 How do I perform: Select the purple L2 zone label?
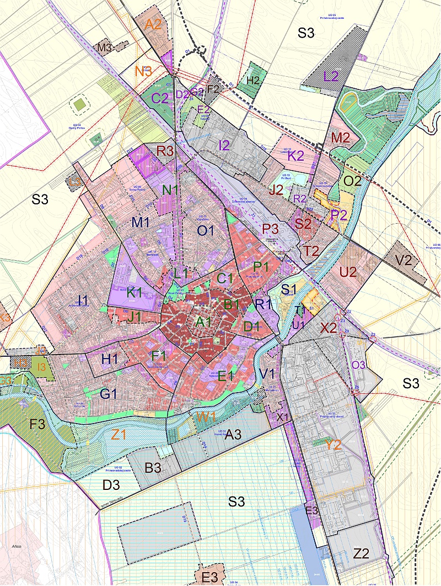pyautogui.click(x=331, y=77)
